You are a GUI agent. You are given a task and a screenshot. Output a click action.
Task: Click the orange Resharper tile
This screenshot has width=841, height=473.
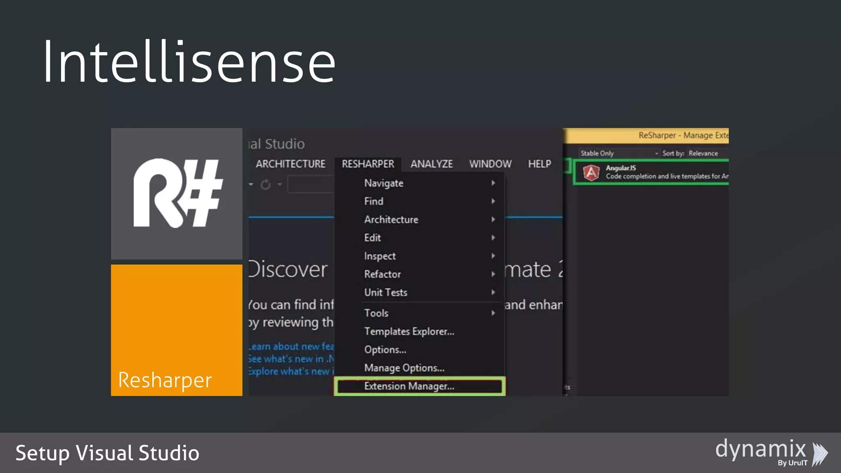177,330
